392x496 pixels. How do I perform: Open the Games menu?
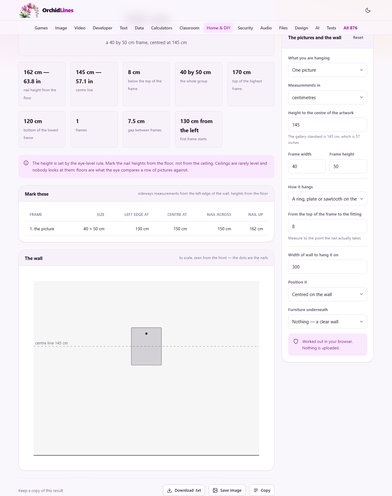click(41, 28)
